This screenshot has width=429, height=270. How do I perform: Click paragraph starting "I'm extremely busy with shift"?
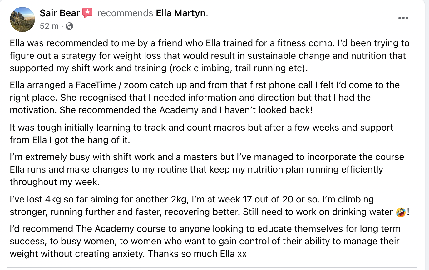[207, 169]
